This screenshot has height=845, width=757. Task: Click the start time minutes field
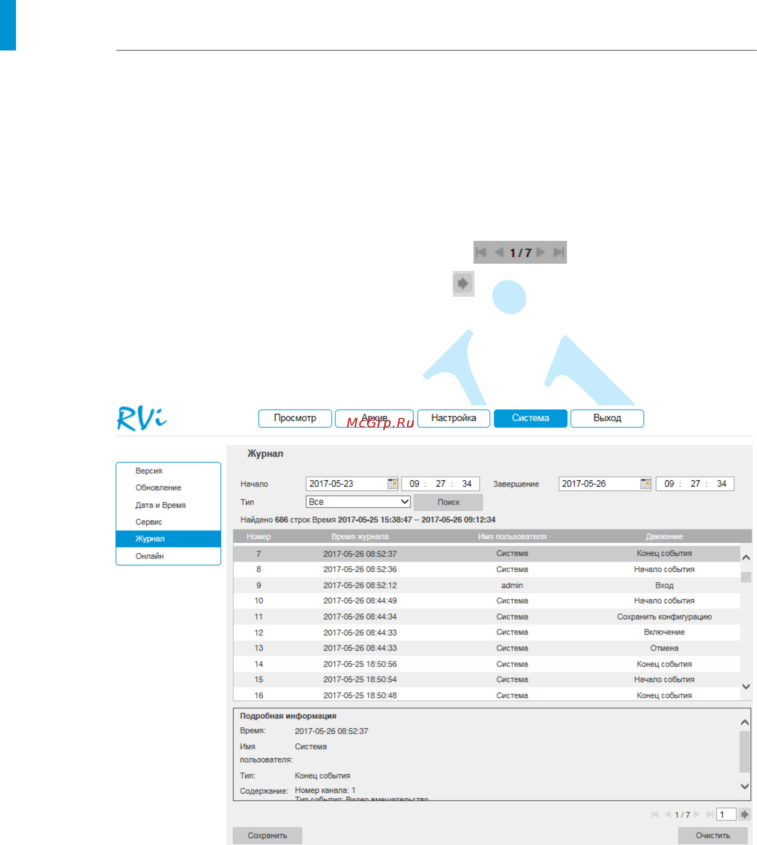pos(440,484)
